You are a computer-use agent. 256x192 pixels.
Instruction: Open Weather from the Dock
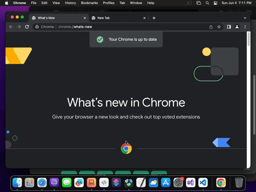tap(153, 182)
